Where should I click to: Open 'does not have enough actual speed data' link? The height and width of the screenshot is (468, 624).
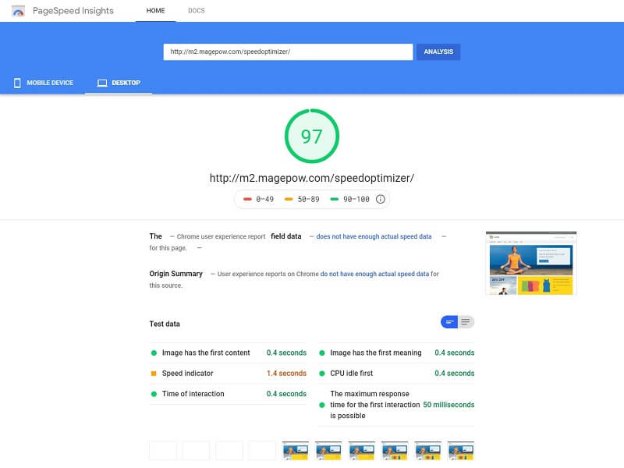[374, 236]
